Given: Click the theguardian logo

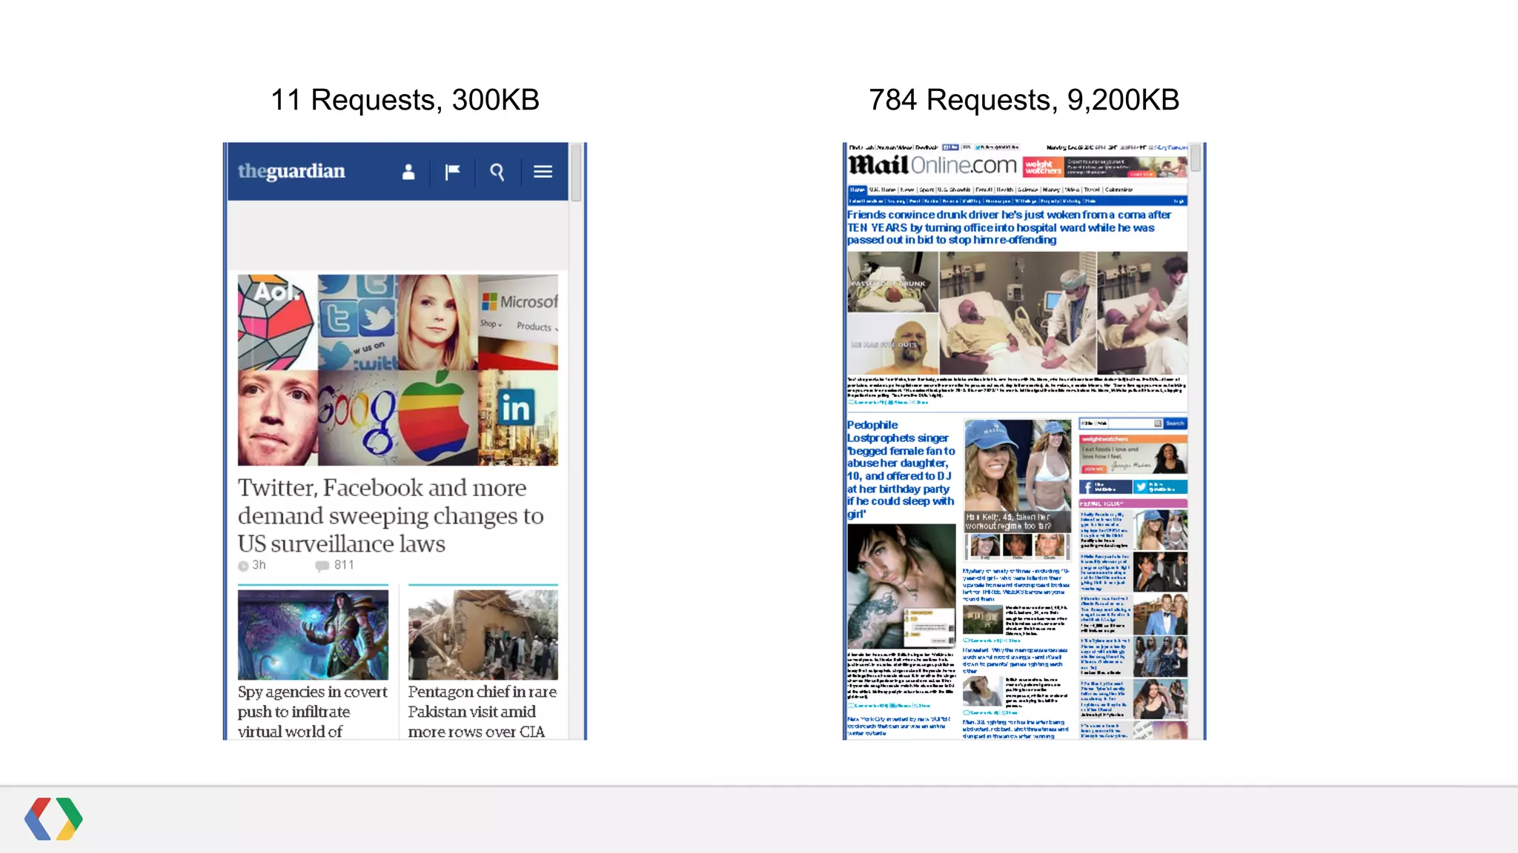Looking at the screenshot, I should pyautogui.click(x=291, y=171).
